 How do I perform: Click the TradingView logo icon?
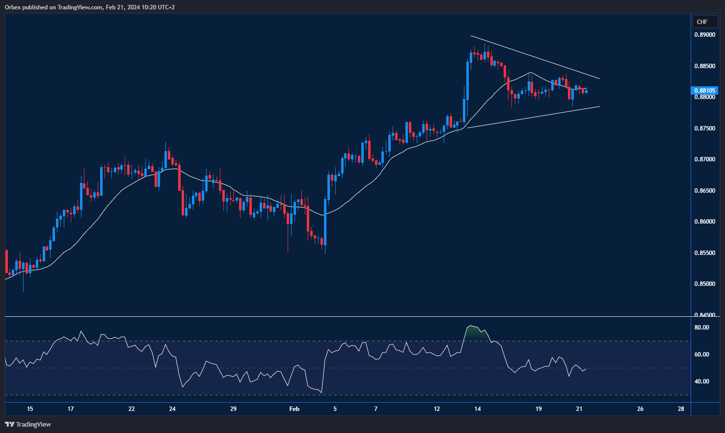coord(9,424)
